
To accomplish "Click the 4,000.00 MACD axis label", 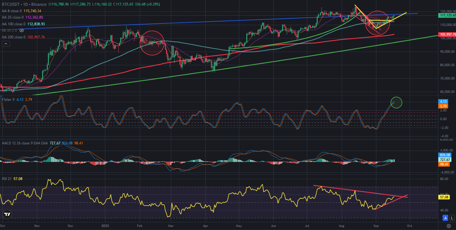I will click(447, 150).
